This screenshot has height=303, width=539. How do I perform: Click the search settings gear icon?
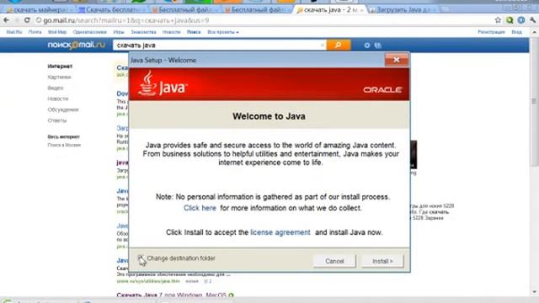[367, 45]
